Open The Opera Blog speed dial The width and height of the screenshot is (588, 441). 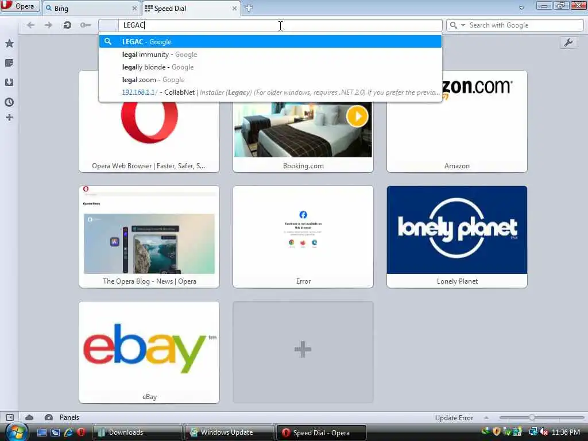click(149, 237)
